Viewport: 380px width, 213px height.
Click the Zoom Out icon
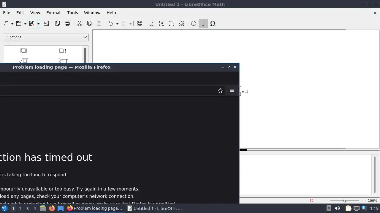pyautogui.click(x=162, y=23)
